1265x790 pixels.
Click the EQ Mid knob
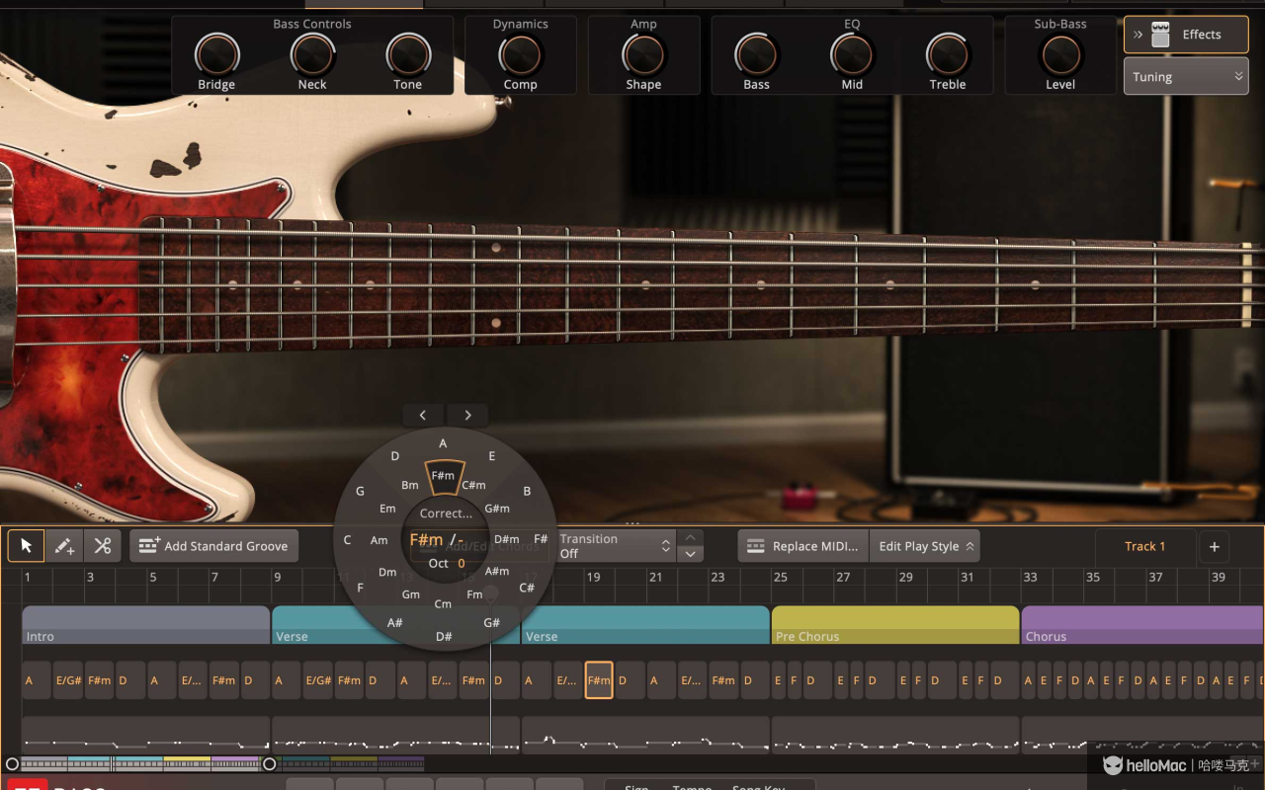point(852,54)
